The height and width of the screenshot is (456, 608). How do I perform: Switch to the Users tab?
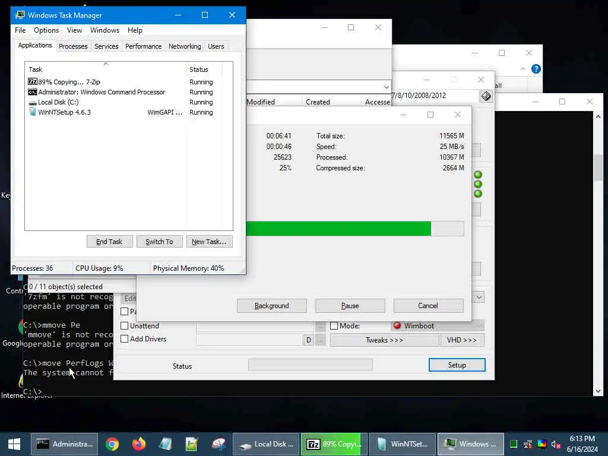[x=216, y=46]
